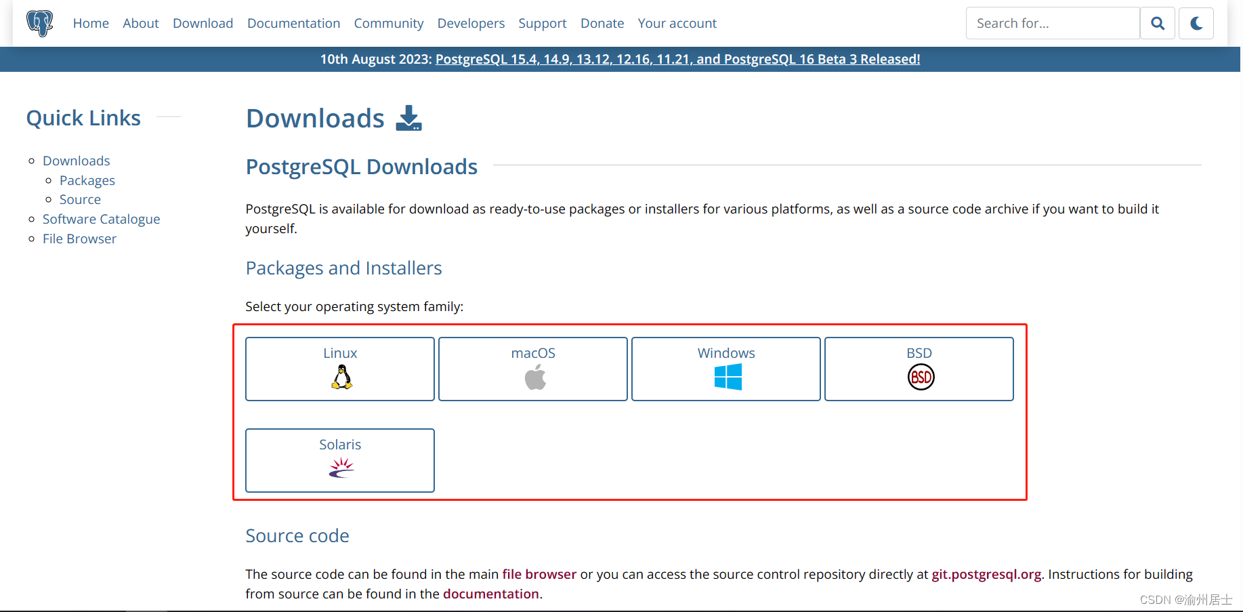
Task: Focus the Search for... input field
Action: [1053, 23]
